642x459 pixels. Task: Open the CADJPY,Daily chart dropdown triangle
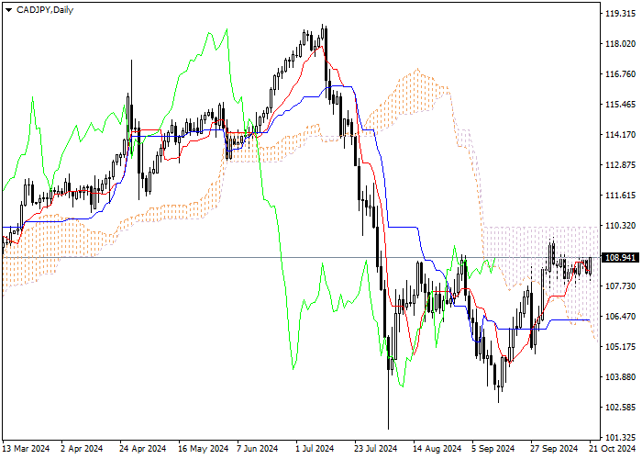[x=8, y=10]
